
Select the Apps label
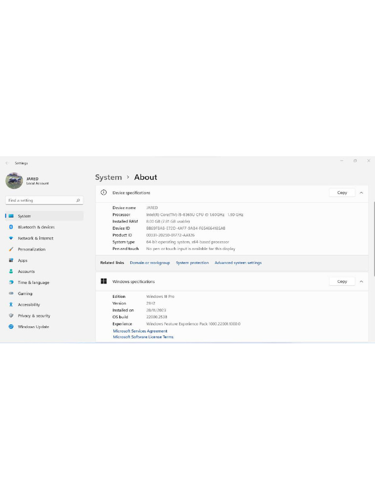(x=22, y=261)
